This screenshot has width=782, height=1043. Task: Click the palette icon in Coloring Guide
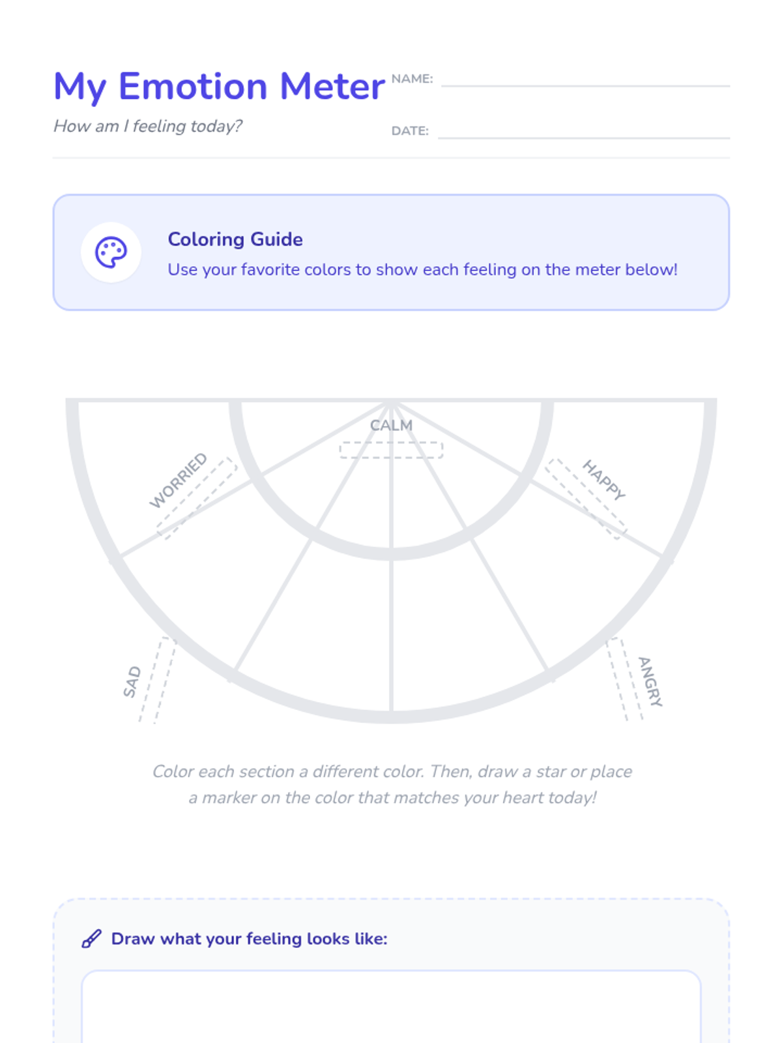(111, 252)
